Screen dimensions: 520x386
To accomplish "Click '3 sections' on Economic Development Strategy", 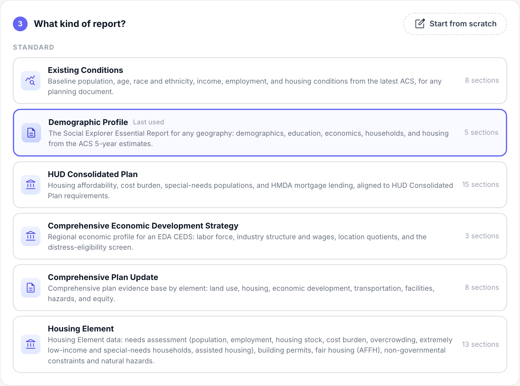I will [x=482, y=236].
